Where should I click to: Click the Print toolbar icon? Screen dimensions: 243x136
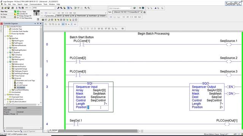(x=13, y=8)
